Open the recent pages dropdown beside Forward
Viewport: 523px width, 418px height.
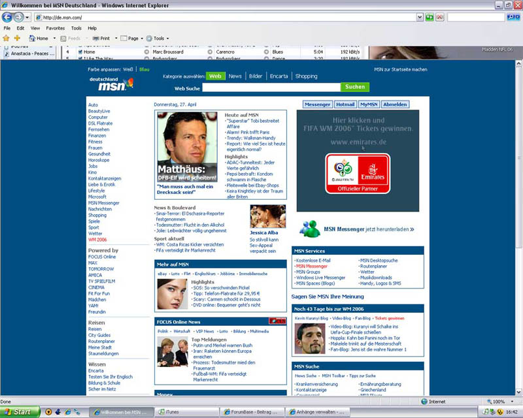[x=27, y=18]
